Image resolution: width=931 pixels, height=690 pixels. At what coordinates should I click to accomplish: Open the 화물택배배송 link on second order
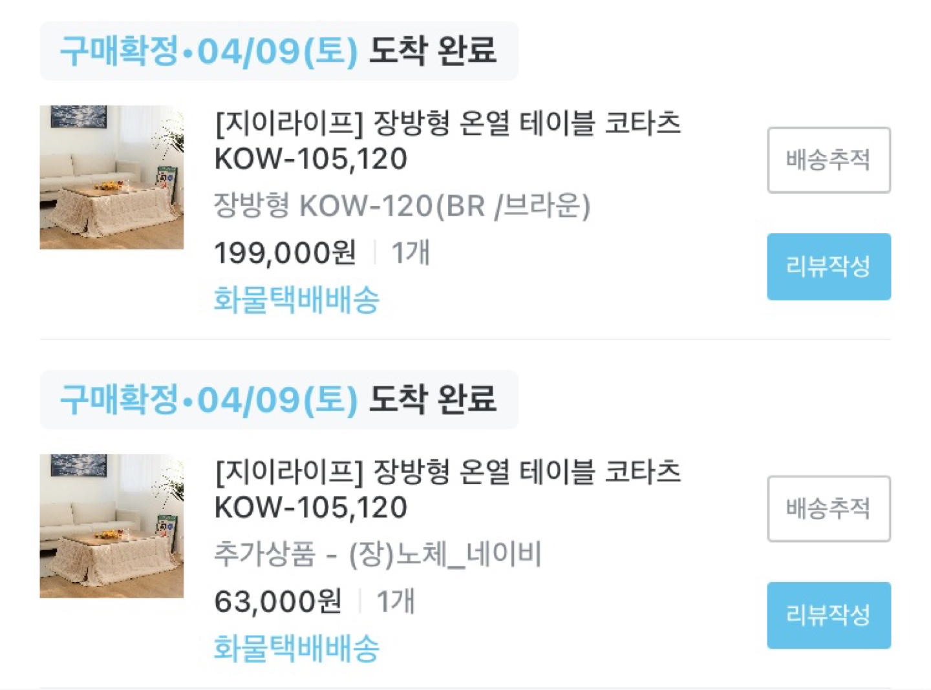(296, 649)
